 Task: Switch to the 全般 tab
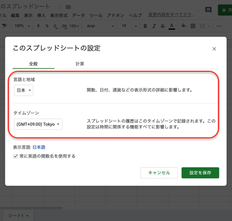pyautogui.click(x=33, y=64)
